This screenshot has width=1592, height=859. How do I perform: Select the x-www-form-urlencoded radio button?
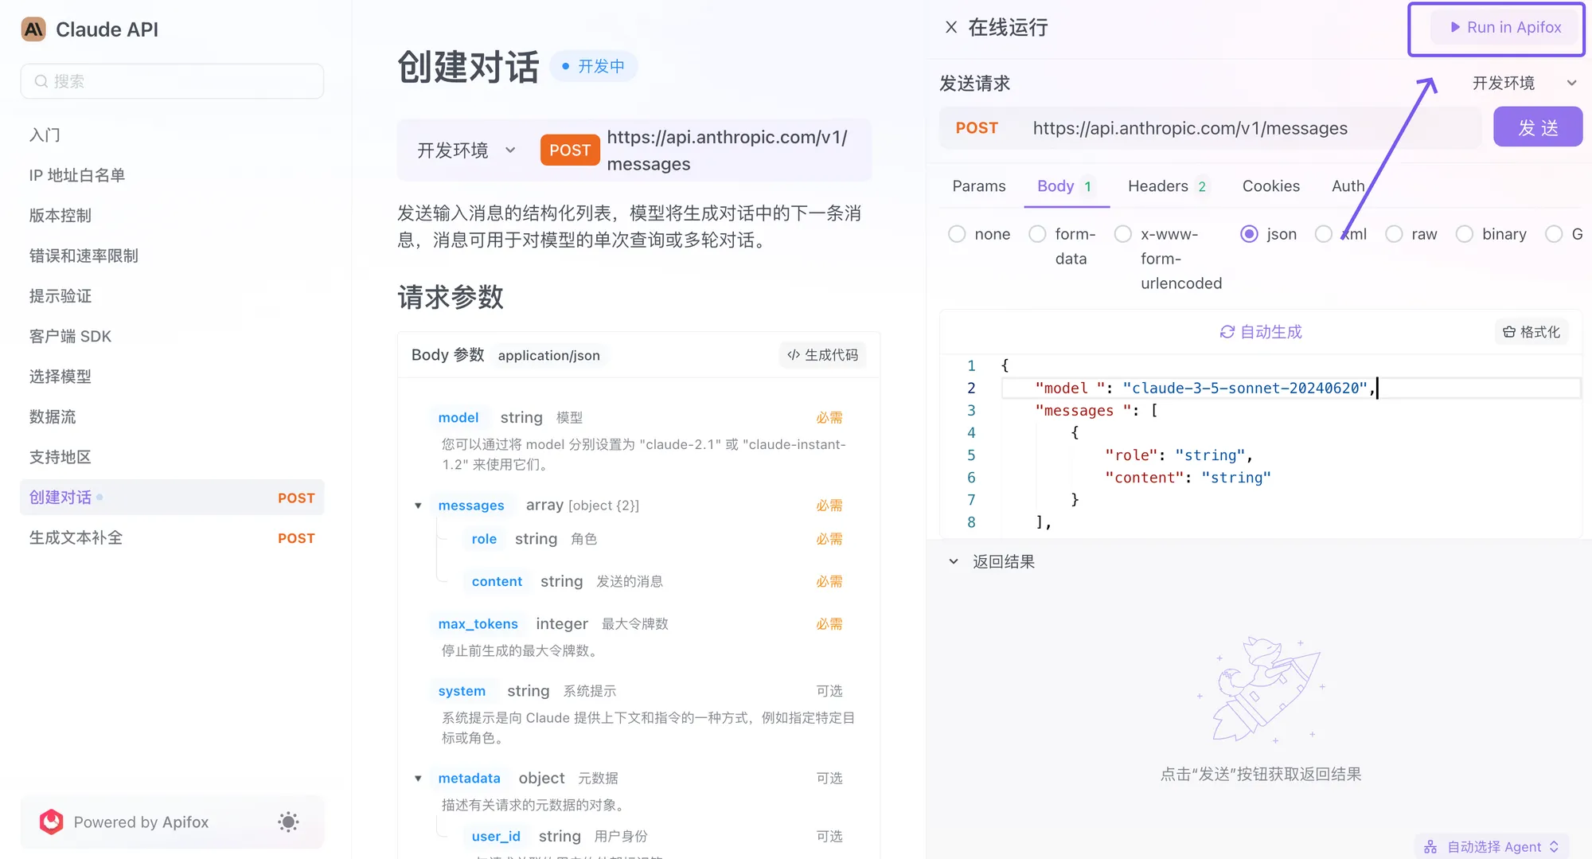pos(1122,234)
